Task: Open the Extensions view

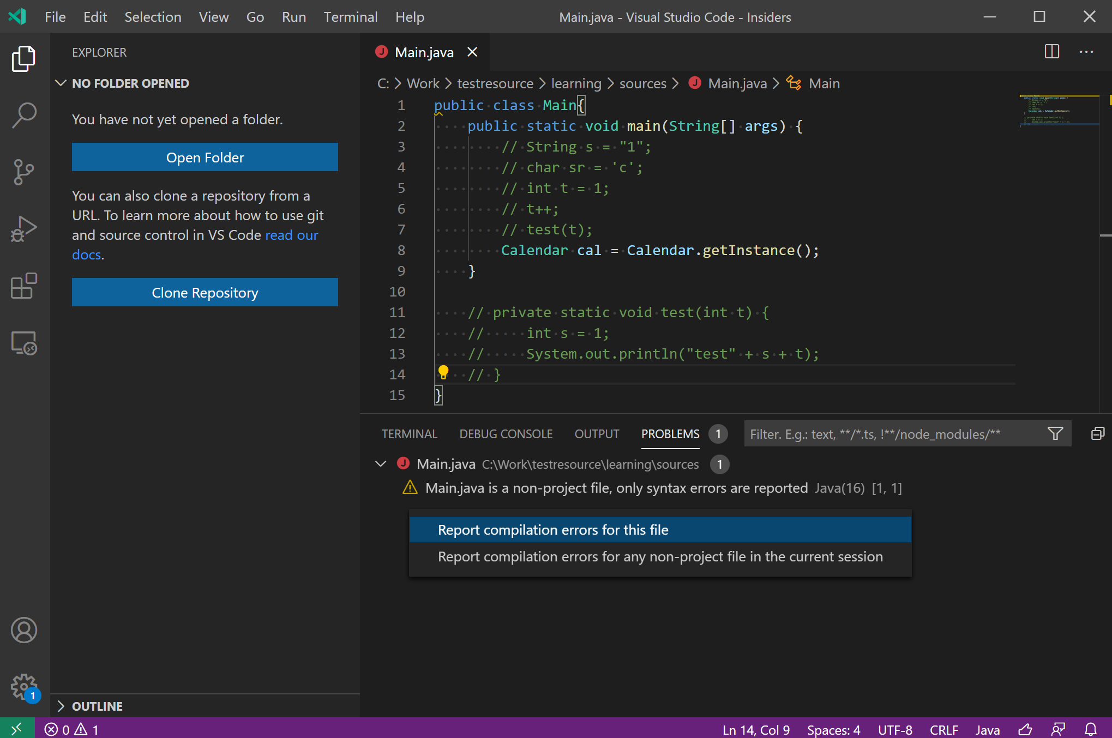Action: click(24, 286)
